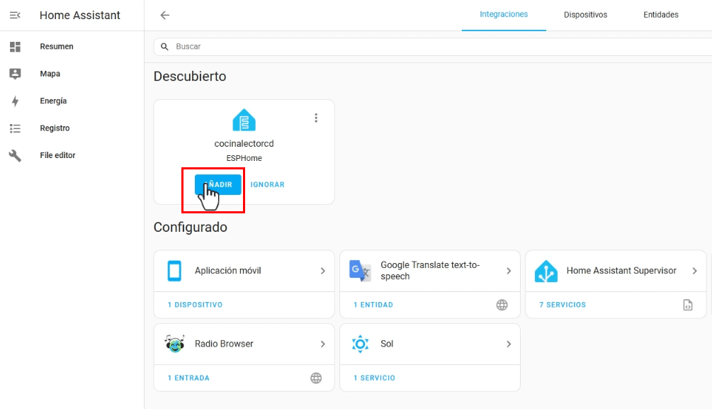This screenshot has width=712, height=409.
Task: Click the Home Assistant Supervisor logo
Action: tap(546, 271)
